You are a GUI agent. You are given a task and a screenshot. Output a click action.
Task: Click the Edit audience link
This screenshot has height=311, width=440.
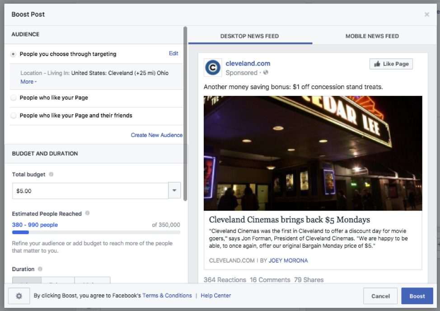173,53
